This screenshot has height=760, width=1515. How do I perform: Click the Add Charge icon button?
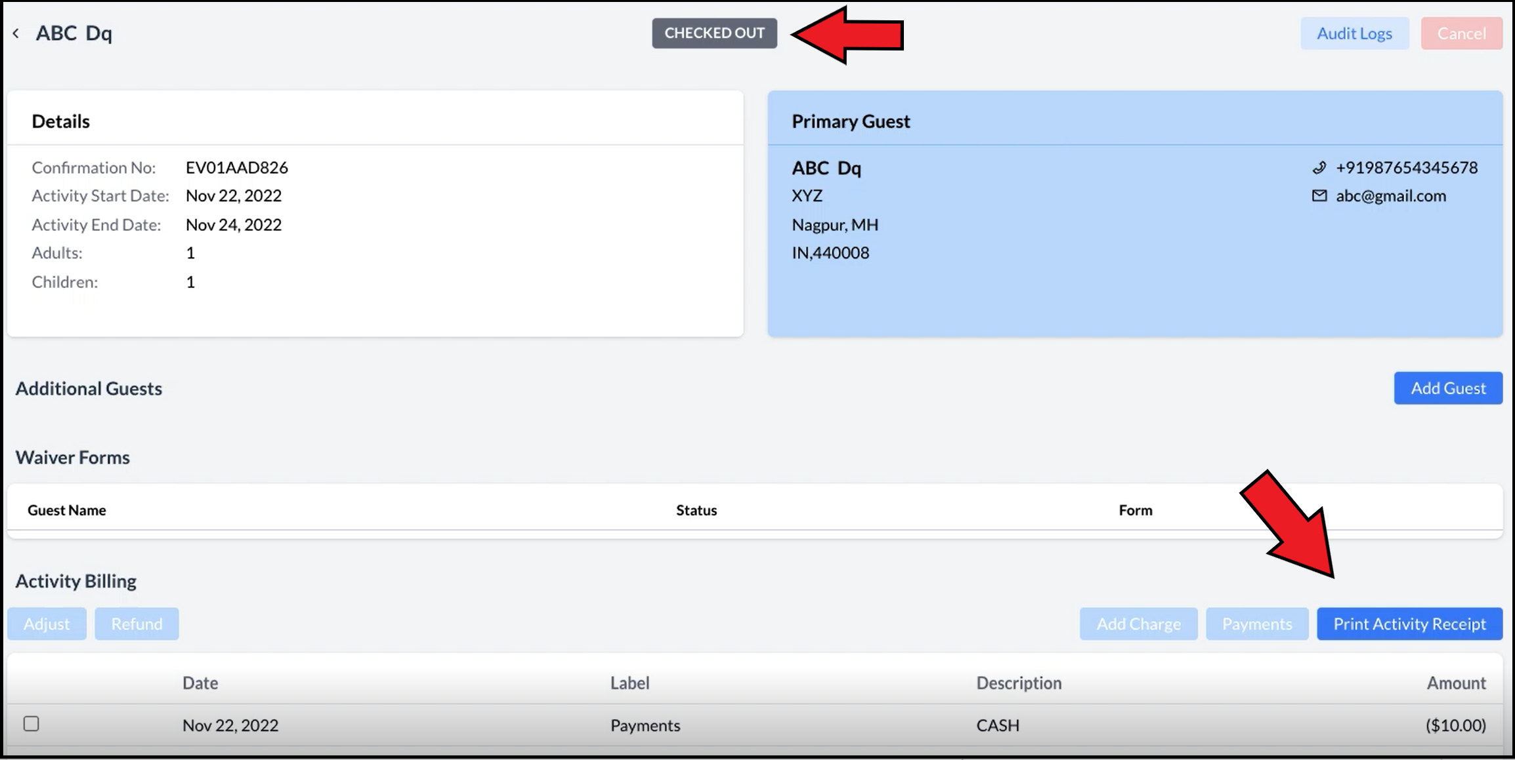pyautogui.click(x=1138, y=624)
